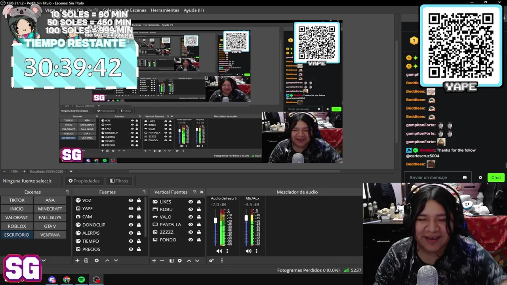Unlock the TIEMPO source
The width and height of the screenshot is (507, 285).
click(x=139, y=241)
